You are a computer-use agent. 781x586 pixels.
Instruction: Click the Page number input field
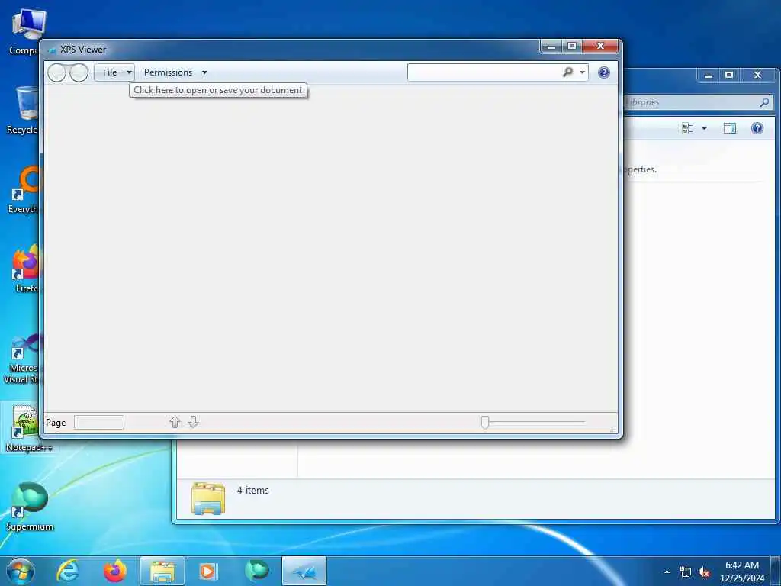tap(98, 423)
